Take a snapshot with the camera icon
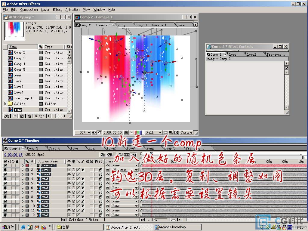Viewport: 308px width, 231px height. [126, 133]
